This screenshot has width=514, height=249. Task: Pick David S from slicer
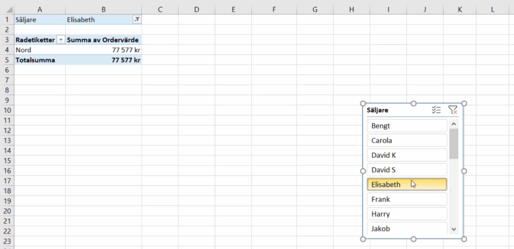pos(407,170)
